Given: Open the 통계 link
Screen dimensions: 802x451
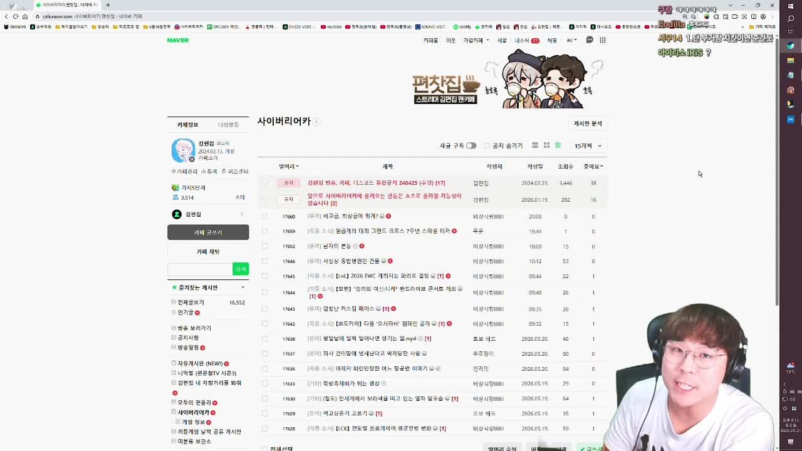Looking at the screenshot, I should tap(209, 171).
